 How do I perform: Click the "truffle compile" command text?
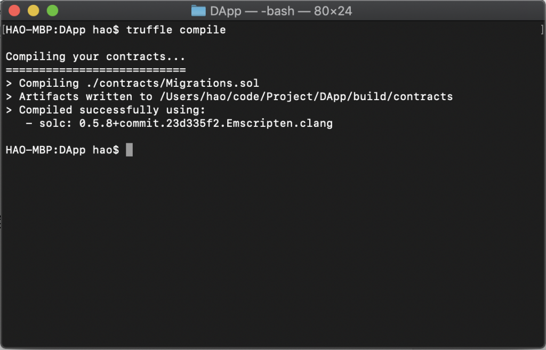[176, 30]
